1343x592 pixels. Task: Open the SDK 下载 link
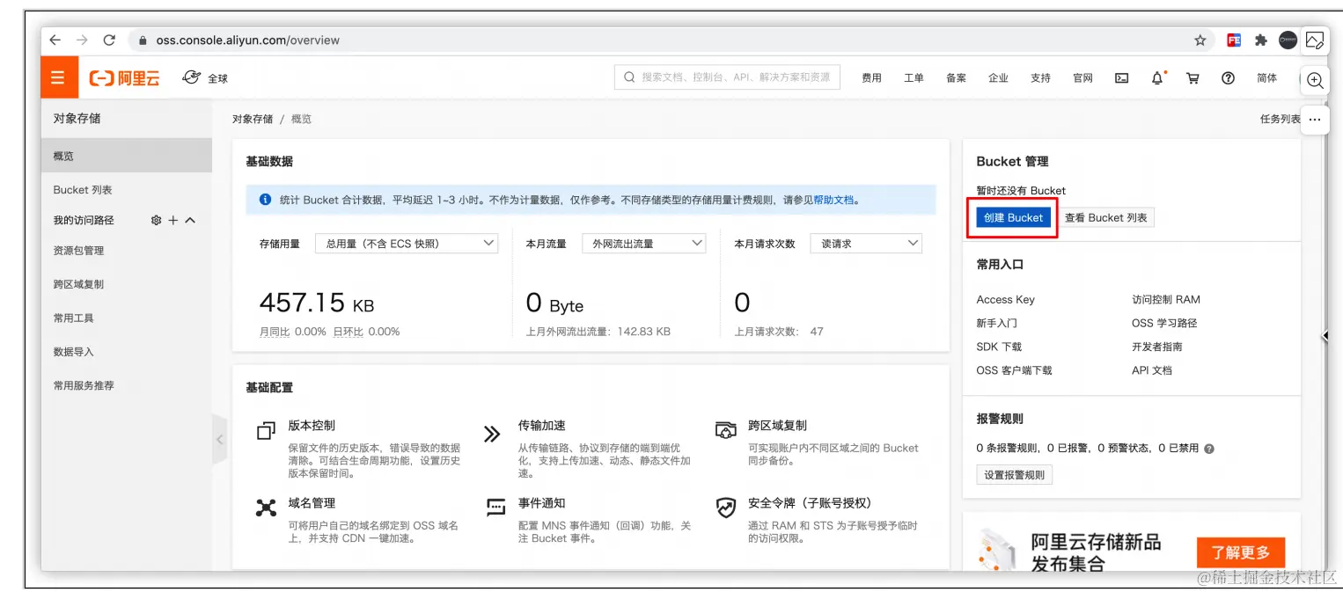pos(999,347)
